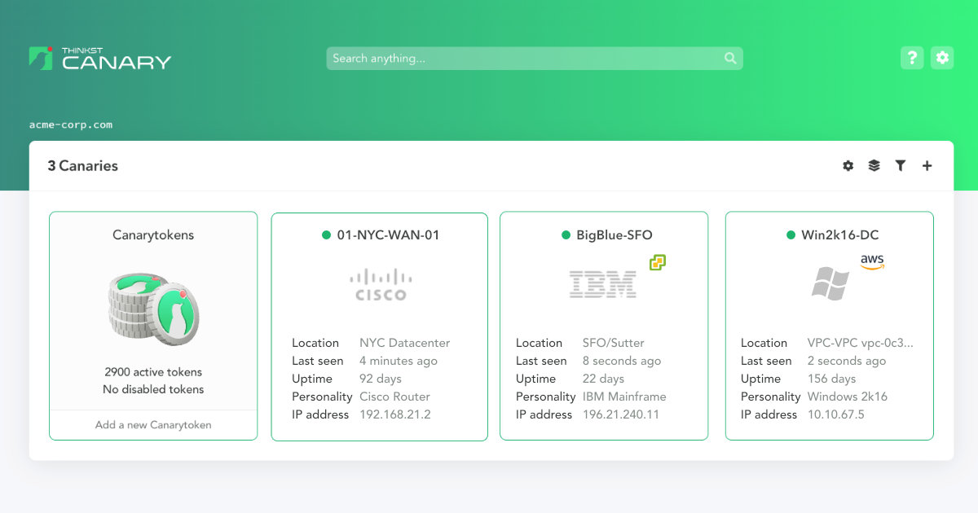This screenshot has width=978, height=513.
Task: Click the plus icon to add Canary
Action: coord(927,166)
